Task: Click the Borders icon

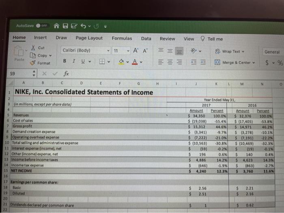Action: pyautogui.click(x=102, y=62)
